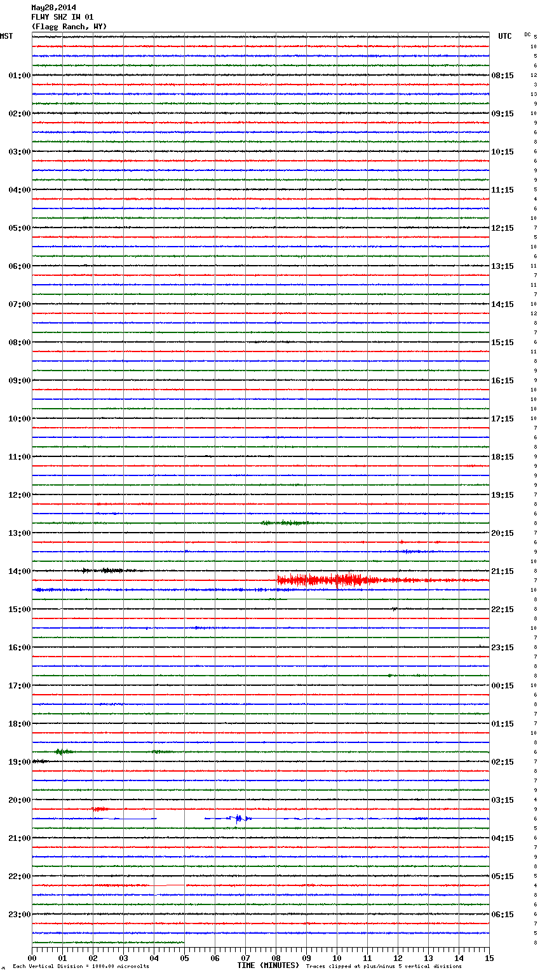Click the date text May28,2014
This screenshot has width=540, height=975.
pos(53,8)
